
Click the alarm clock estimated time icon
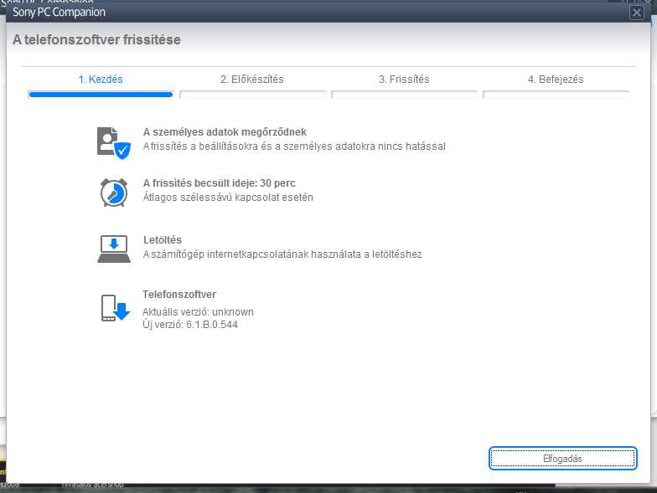pyautogui.click(x=114, y=193)
